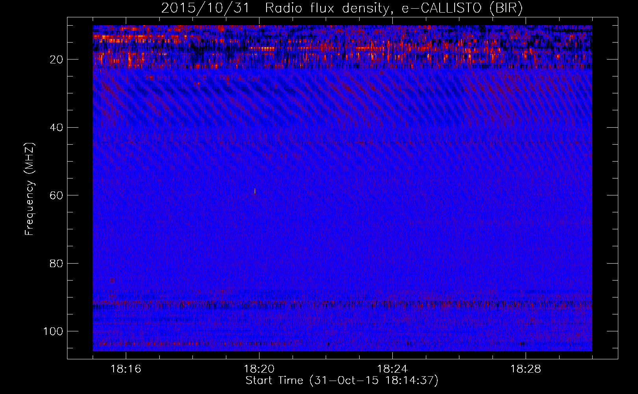Screen dimensions: 638x394
Task: Click the 'Frequency (MHZ)' y-axis label
Action: pyautogui.click(x=30, y=189)
